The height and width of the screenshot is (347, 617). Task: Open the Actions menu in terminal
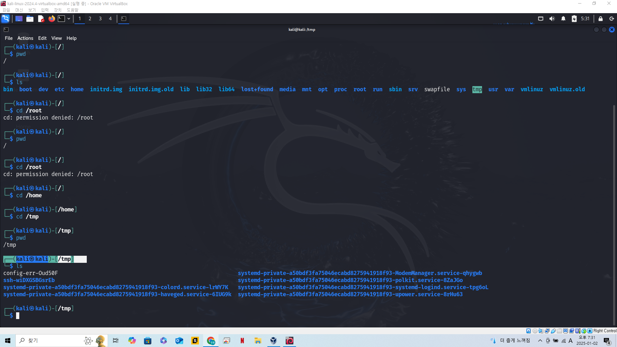click(x=25, y=38)
